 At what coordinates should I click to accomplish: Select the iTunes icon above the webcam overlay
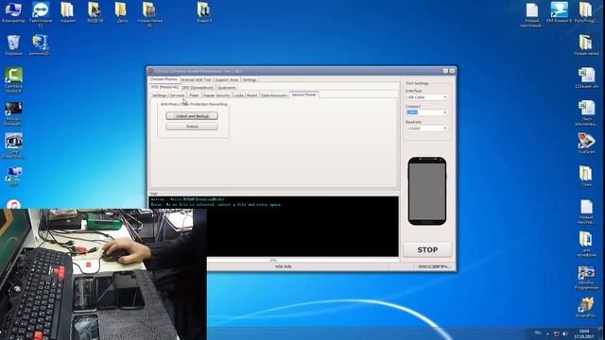[x=13, y=204]
